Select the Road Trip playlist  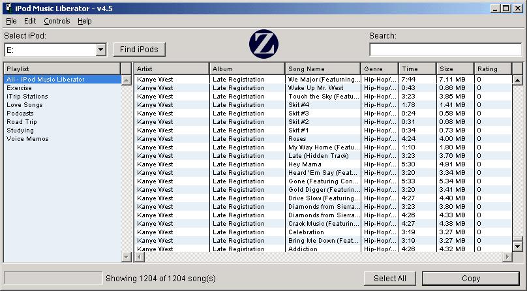click(22, 122)
